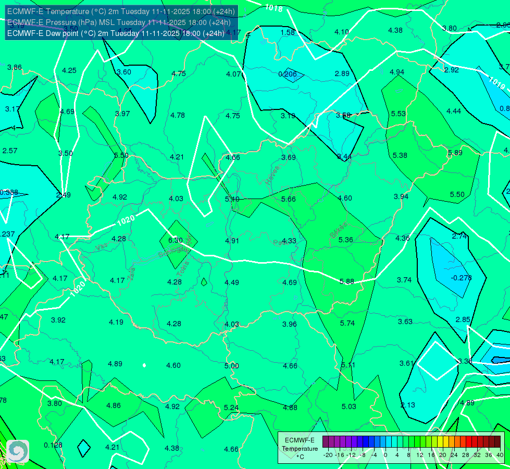Select the ECMWF-E Dew point 2m layer label
The height and width of the screenshot is (469, 510).
click(x=116, y=33)
